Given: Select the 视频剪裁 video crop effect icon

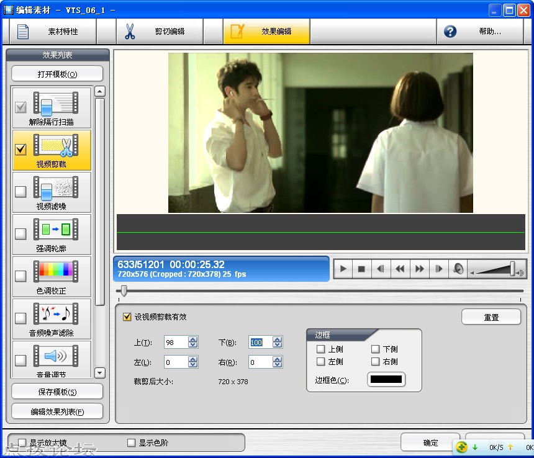Looking at the screenshot, I should [x=56, y=145].
